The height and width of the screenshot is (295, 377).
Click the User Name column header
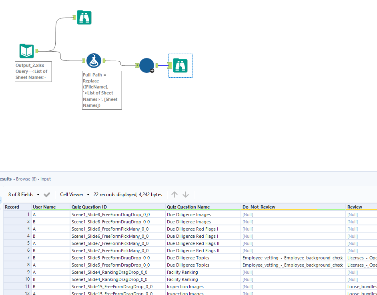(x=51, y=207)
